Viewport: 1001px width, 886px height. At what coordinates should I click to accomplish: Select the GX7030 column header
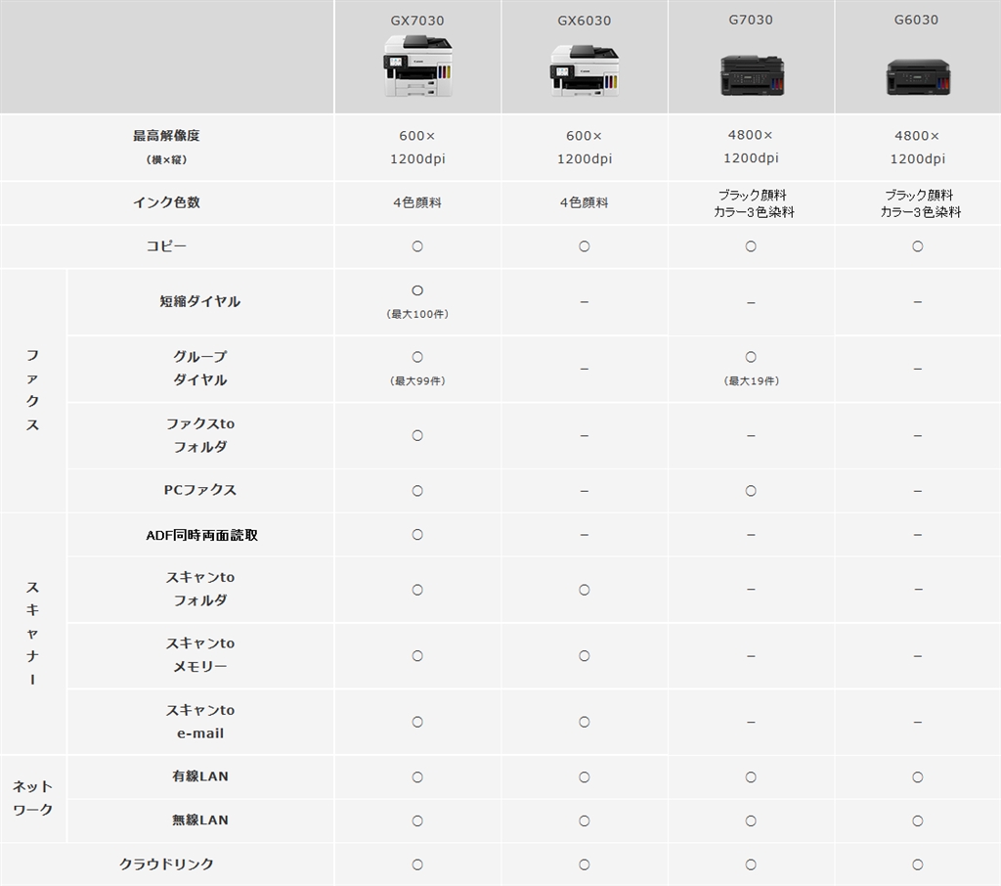pos(417,18)
